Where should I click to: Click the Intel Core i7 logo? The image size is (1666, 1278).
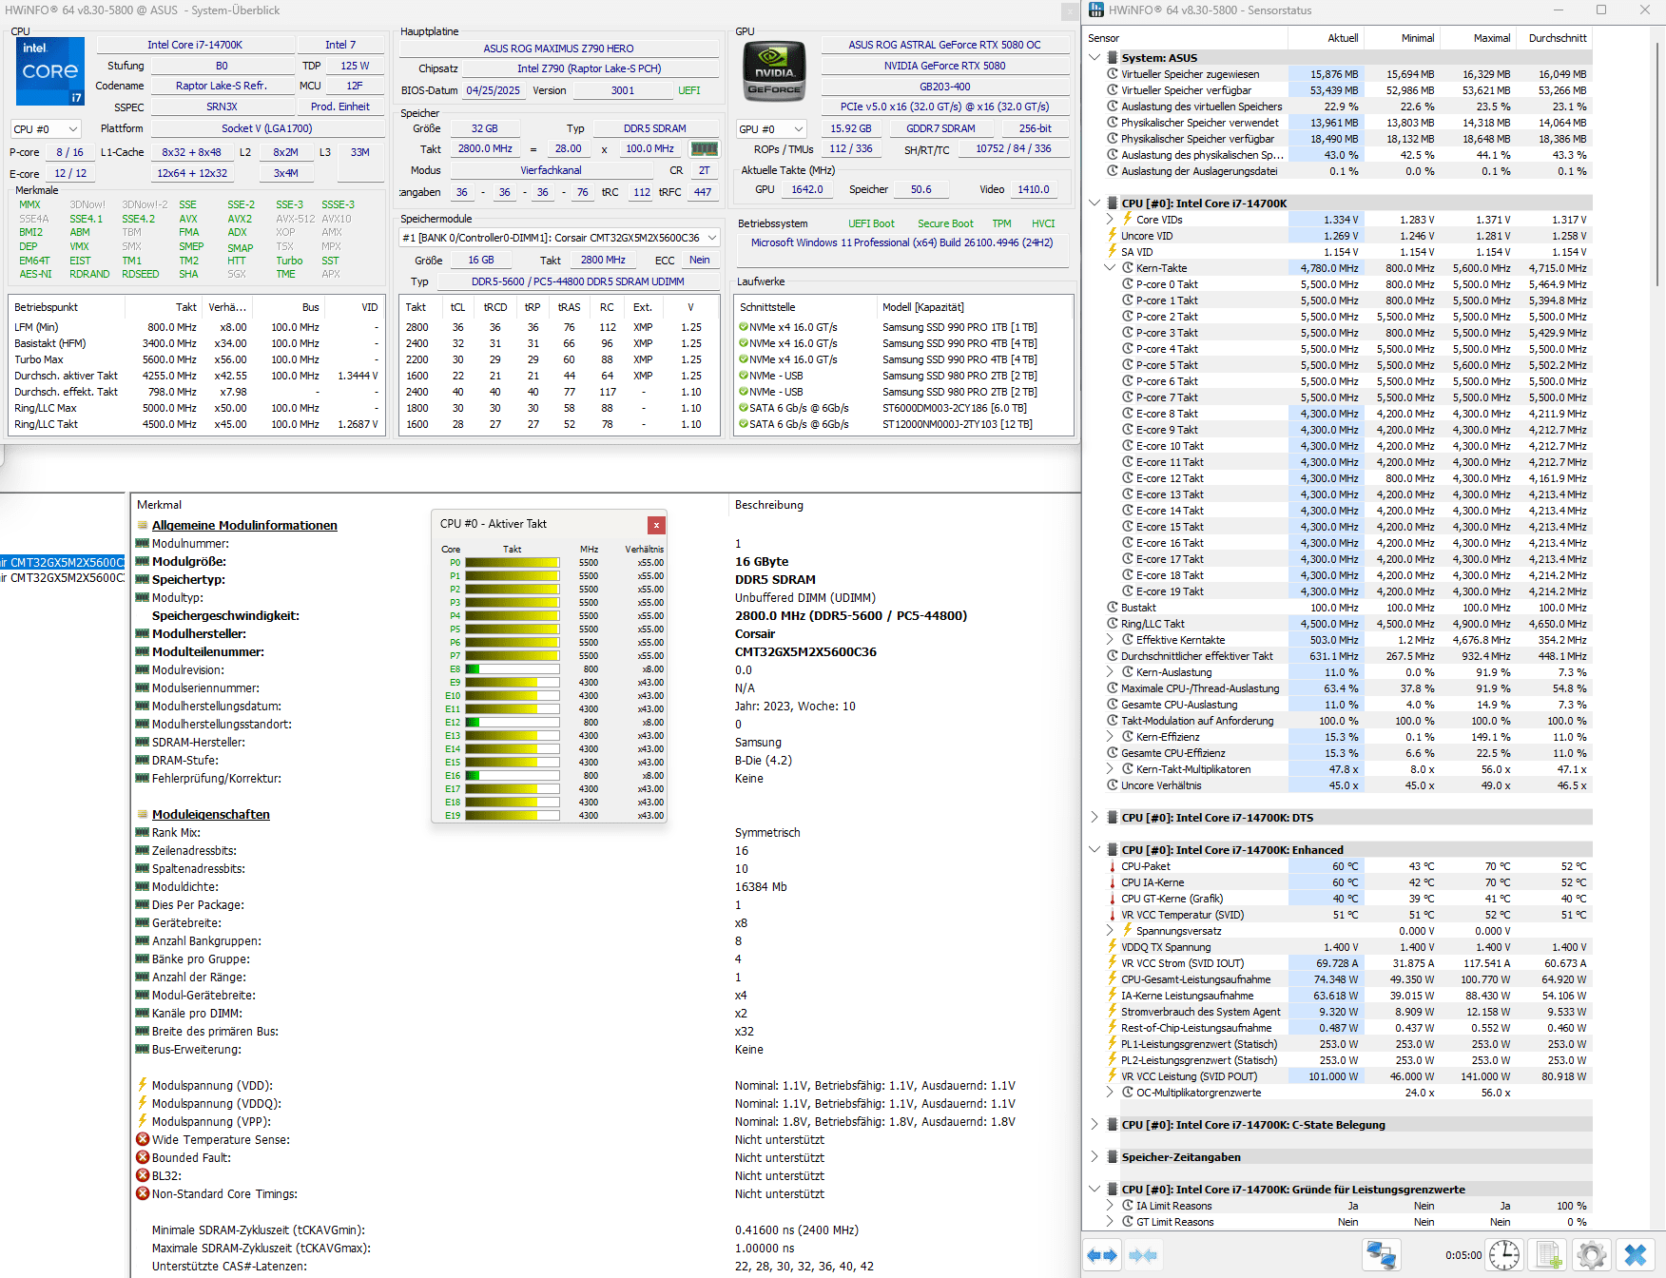[x=50, y=71]
